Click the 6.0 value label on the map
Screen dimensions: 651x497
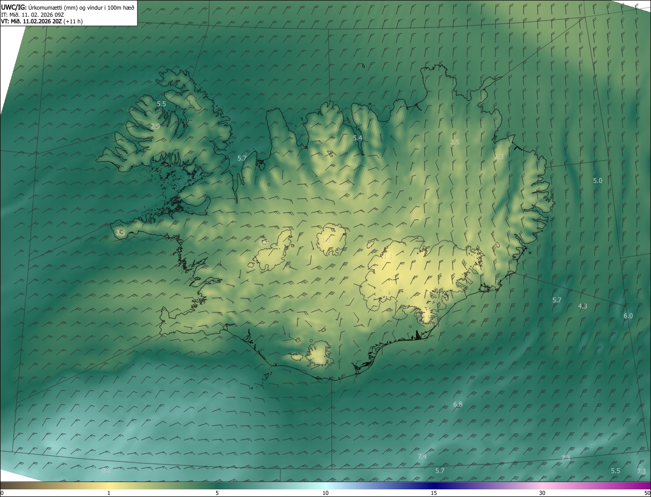pos(628,316)
